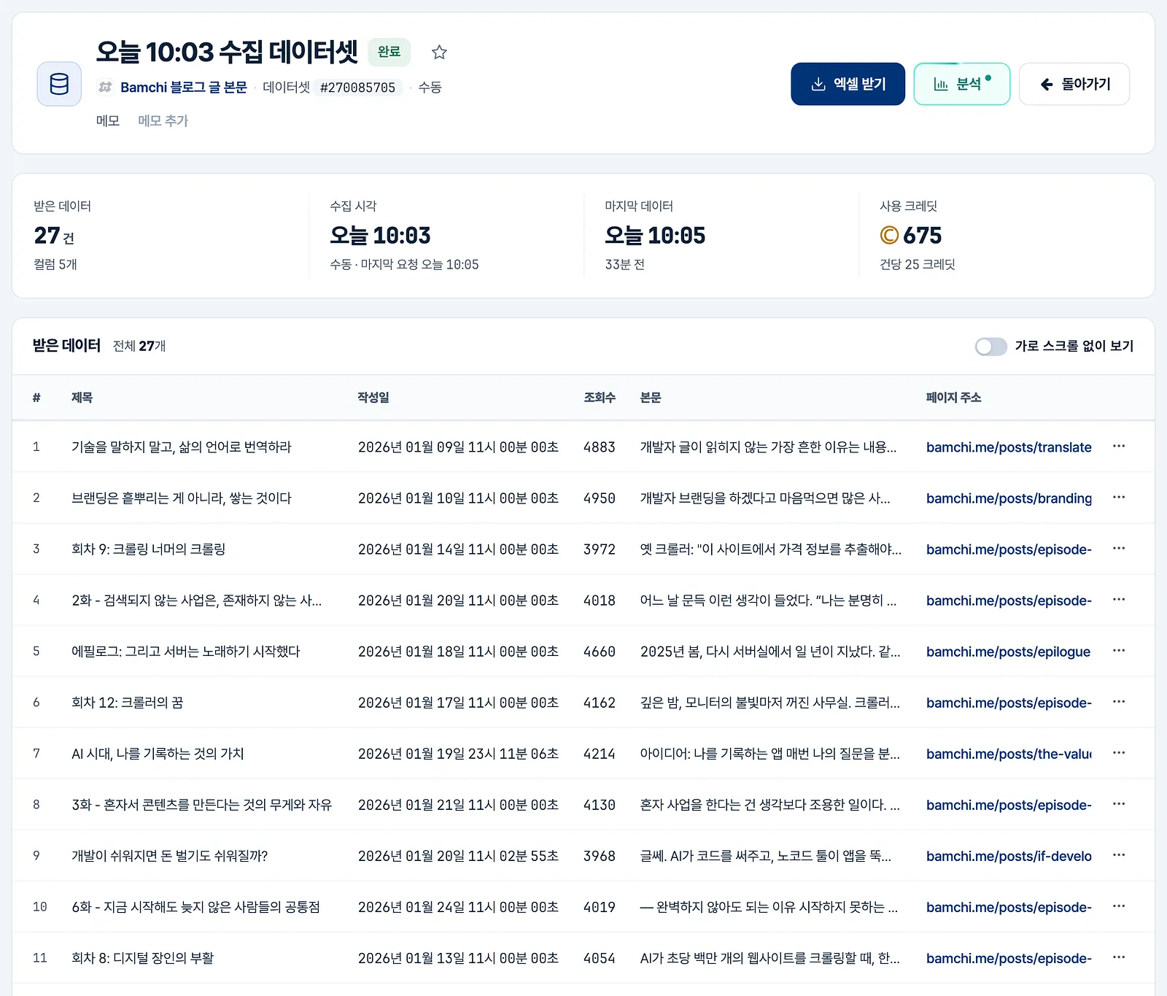Open more options for row 1 translate

click(1119, 446)
